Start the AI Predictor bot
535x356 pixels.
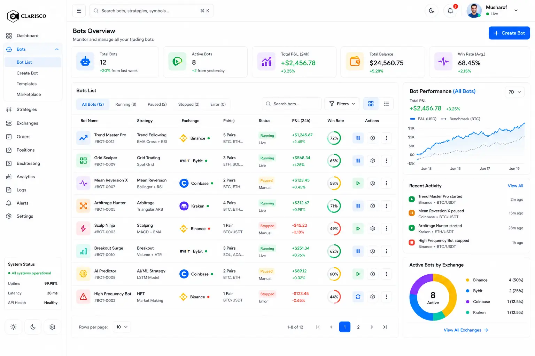point(358,274)
